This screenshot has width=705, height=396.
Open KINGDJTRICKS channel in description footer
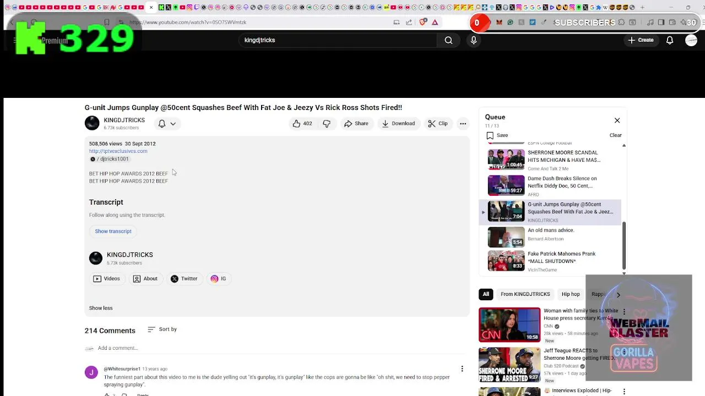130,255
